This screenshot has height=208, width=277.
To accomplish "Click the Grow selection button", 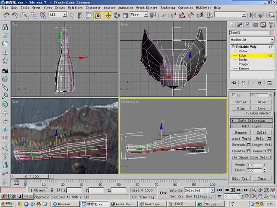I will [262, 102].
